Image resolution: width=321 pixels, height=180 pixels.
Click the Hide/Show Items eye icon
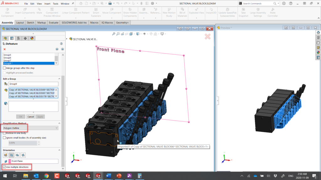[x=144, y=34]
